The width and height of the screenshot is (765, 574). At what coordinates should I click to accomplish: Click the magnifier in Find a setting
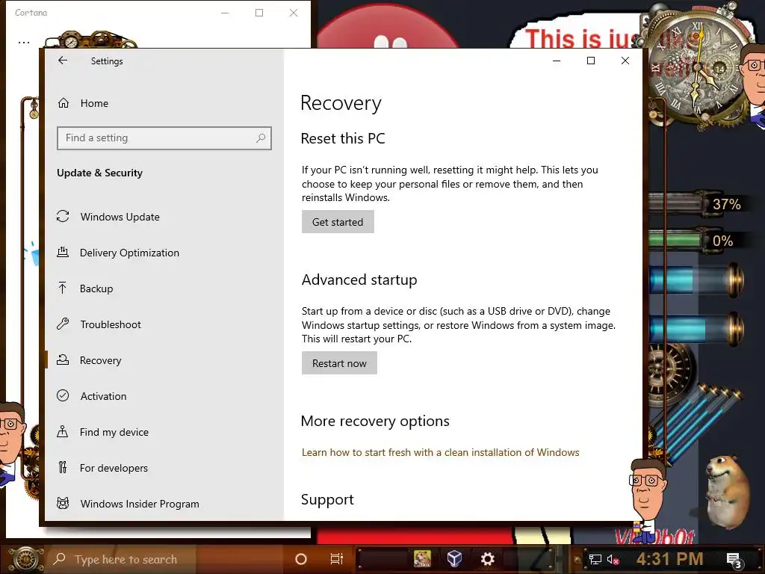(261, 138)
